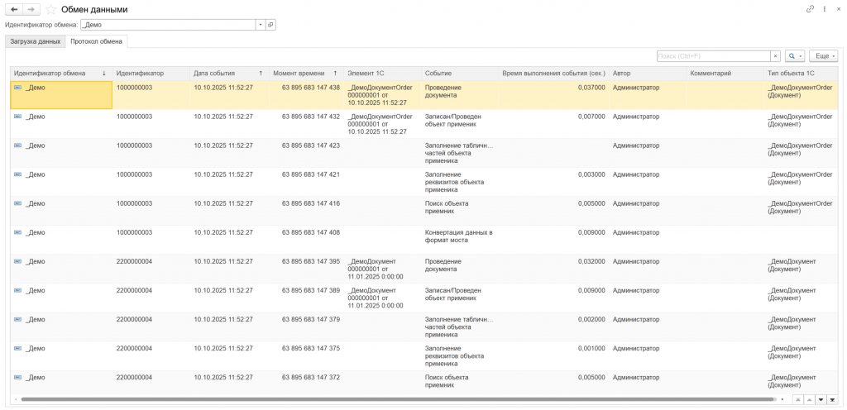
Task: Select the time moment 63 895 683 147 389
Action: (x=311, y=291)
